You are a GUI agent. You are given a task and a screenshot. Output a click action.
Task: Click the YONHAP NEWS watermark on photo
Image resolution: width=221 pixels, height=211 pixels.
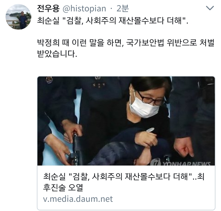(181, 163)
